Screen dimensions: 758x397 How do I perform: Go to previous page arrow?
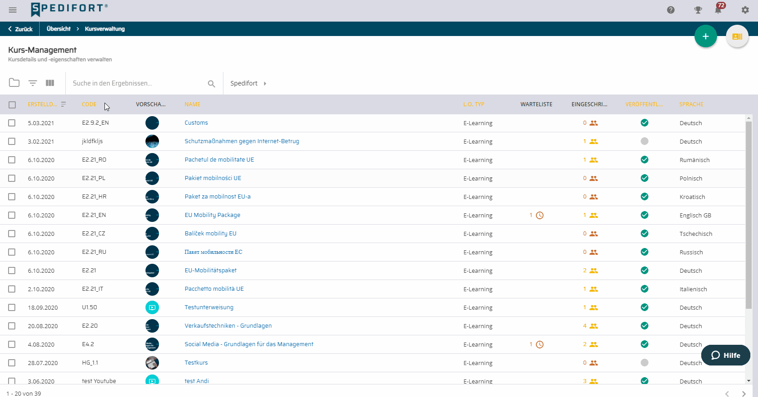click(726, 394)
